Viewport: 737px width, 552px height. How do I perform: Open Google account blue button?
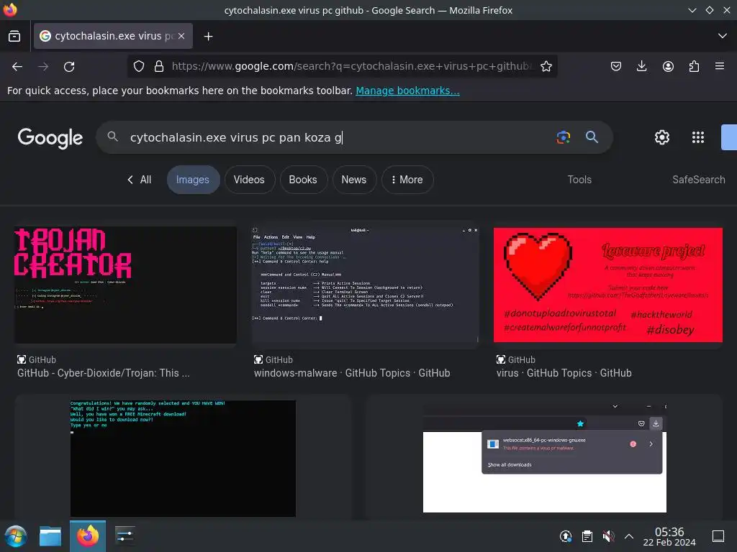pyautogui.click(x=729, y=137)
